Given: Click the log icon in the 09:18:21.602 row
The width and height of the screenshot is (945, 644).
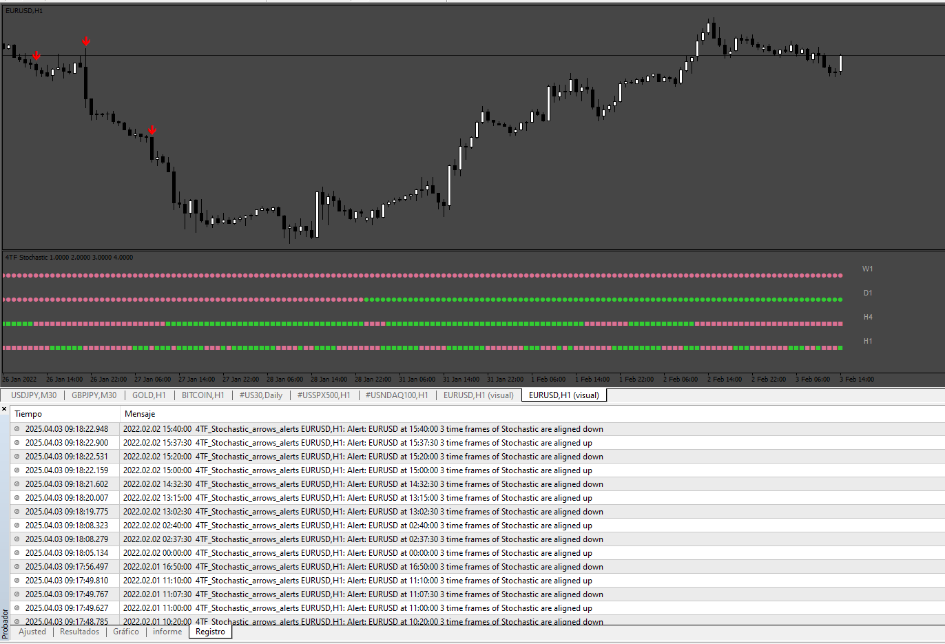Looking at the screenshot, I should point(17,484).
